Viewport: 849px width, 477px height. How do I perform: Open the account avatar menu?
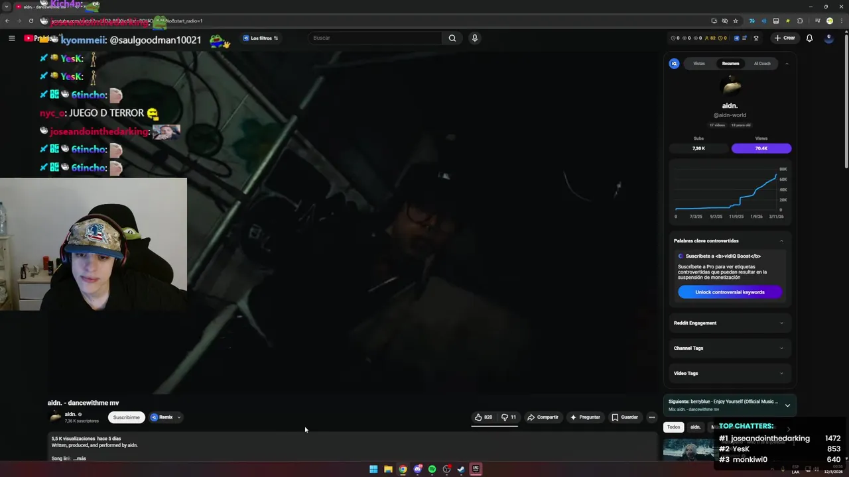pos(828,38)
